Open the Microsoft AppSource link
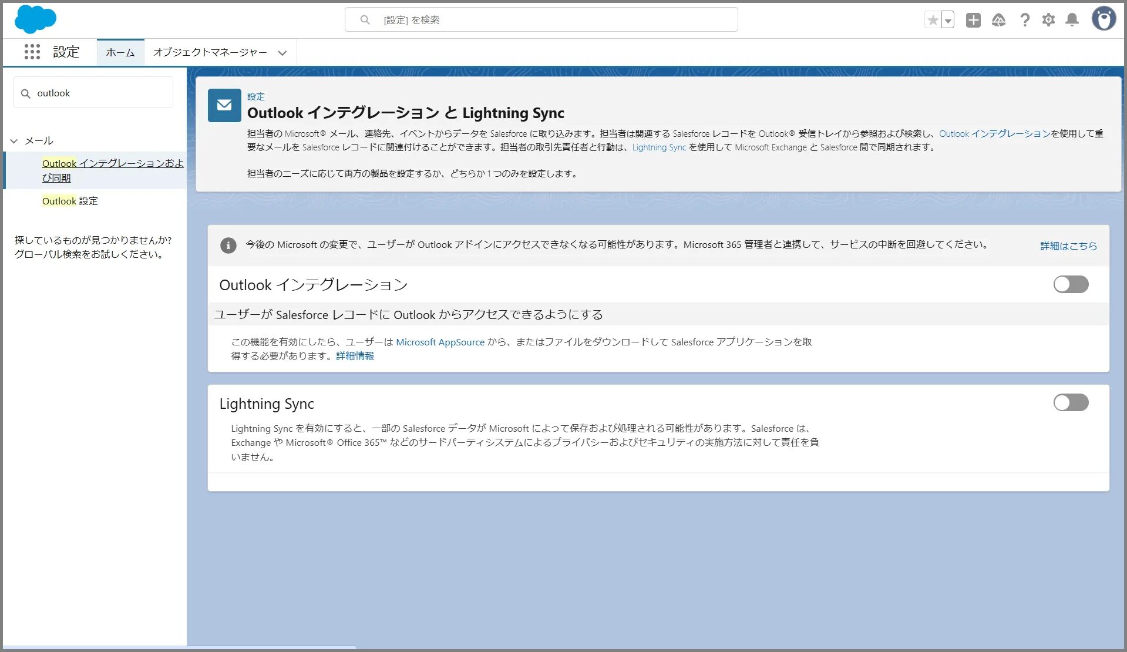Viewport: 1127px width, 652px height. (x=440, y=342)
